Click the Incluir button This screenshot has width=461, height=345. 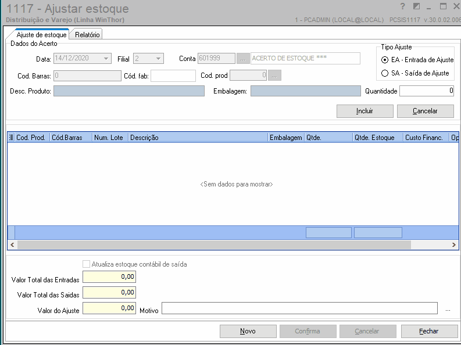tap(364, 111)
